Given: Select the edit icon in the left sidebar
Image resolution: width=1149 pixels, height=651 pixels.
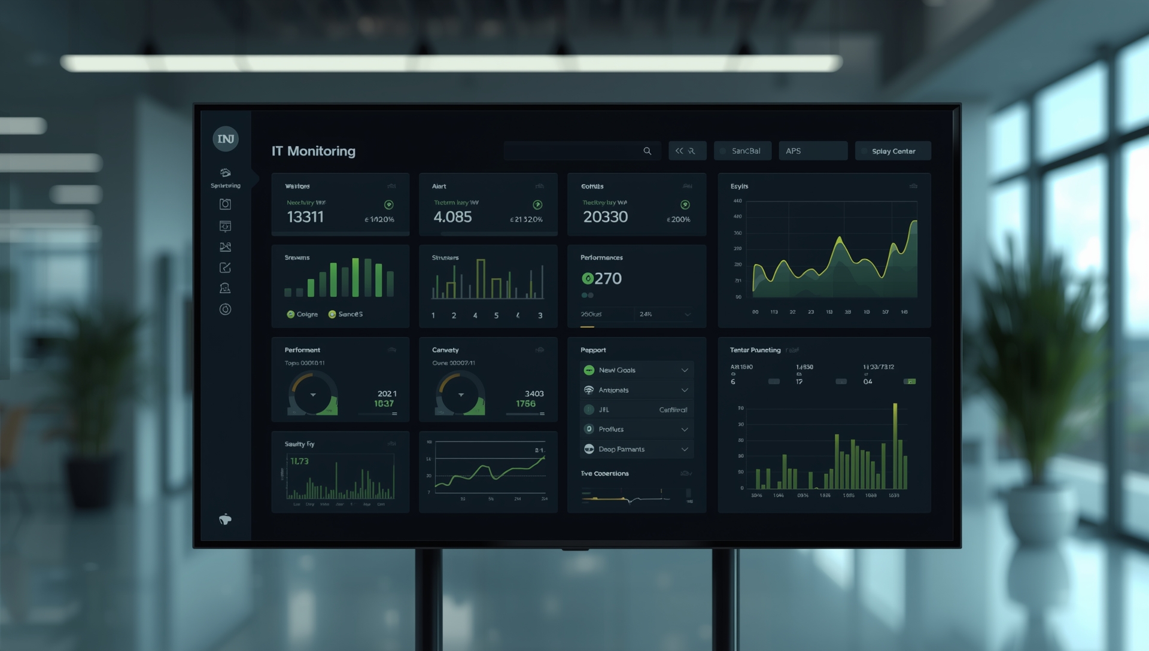Looking at the screenshot, I should (x=226, y=267).
